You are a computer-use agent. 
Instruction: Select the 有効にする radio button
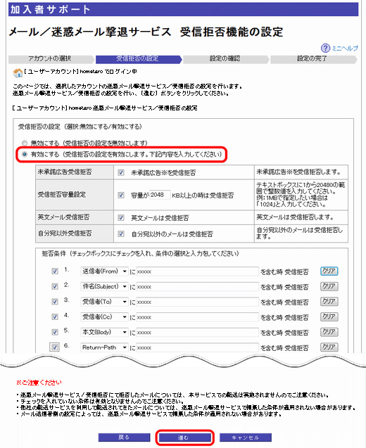[25, 154]
